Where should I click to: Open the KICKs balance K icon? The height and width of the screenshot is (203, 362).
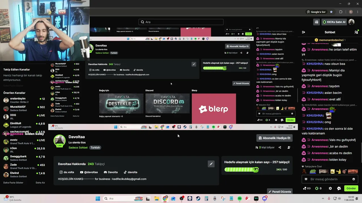pyautogui.click(x=317, y=188)
